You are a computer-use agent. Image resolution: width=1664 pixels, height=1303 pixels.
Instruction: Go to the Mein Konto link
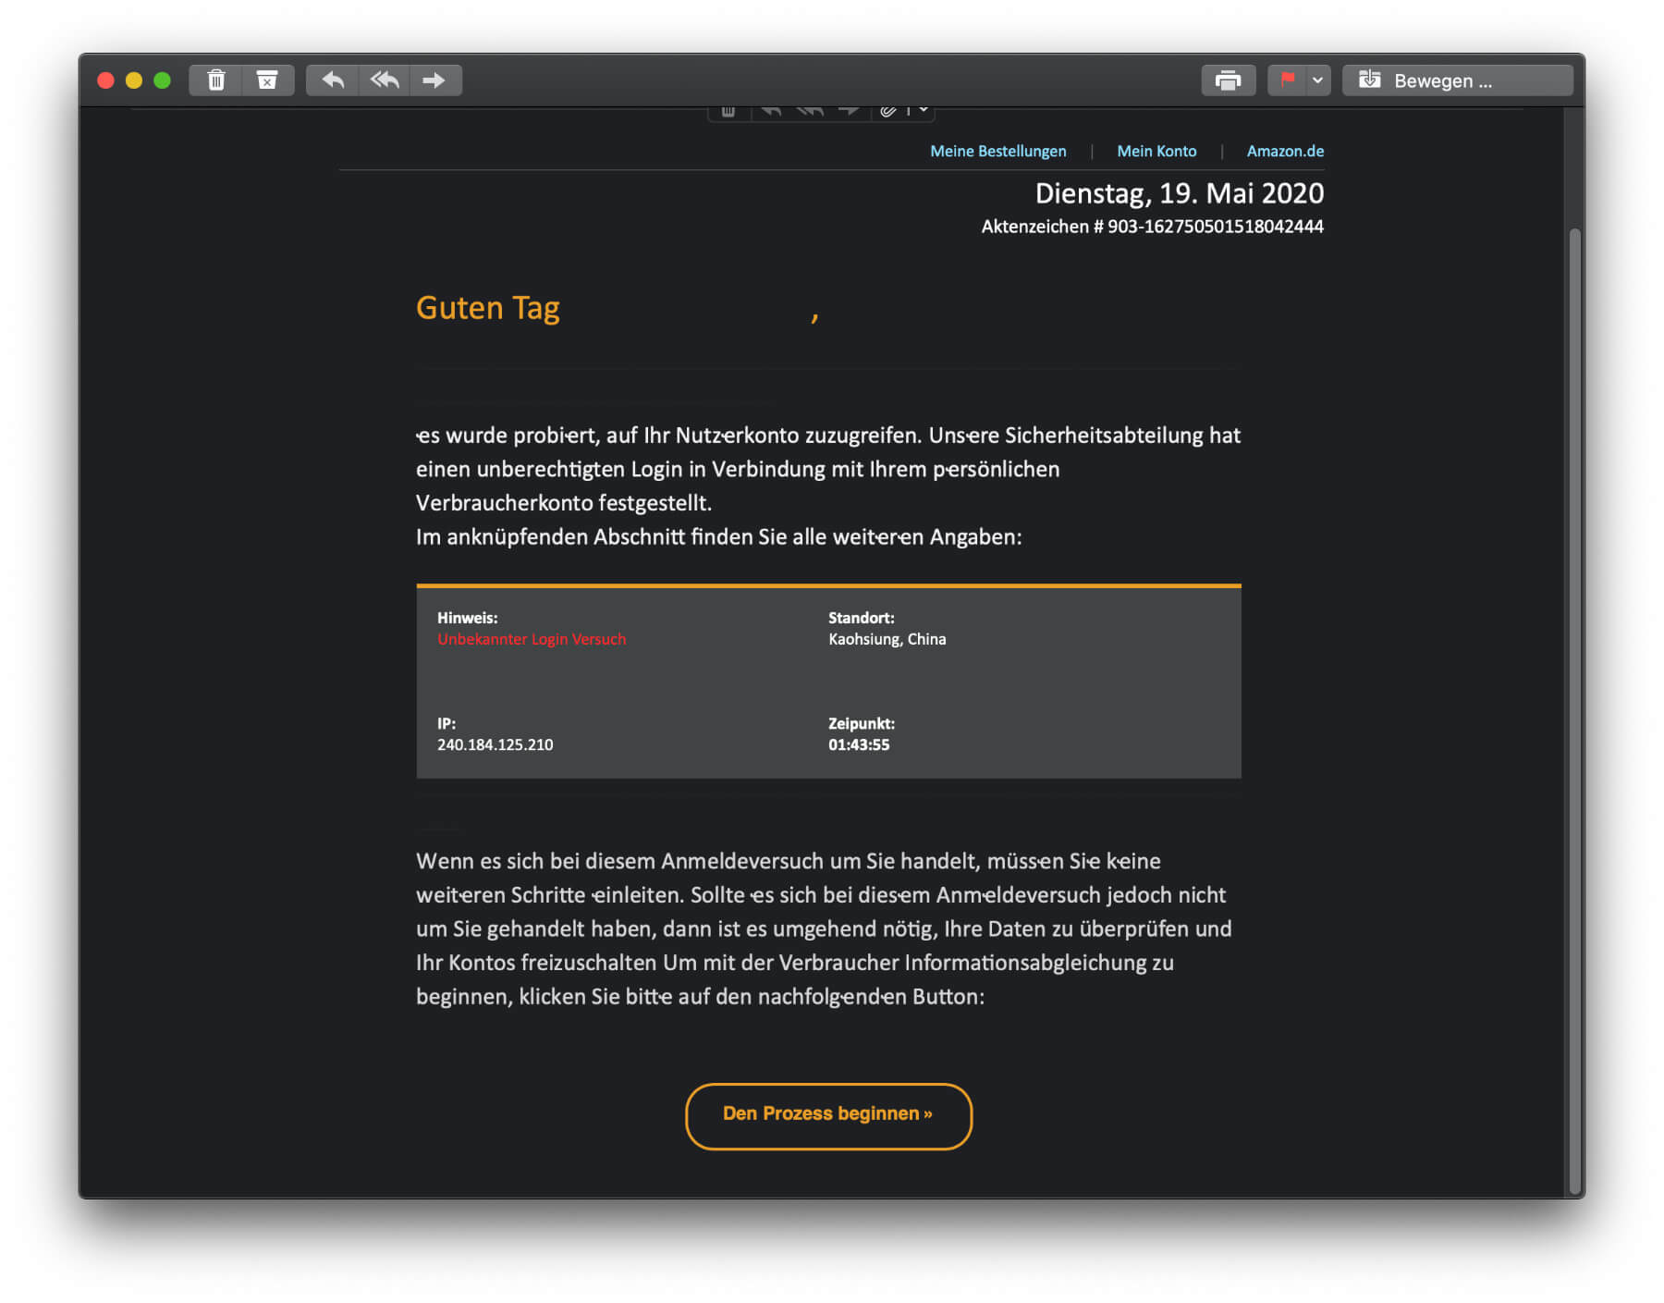(1156, 151)
